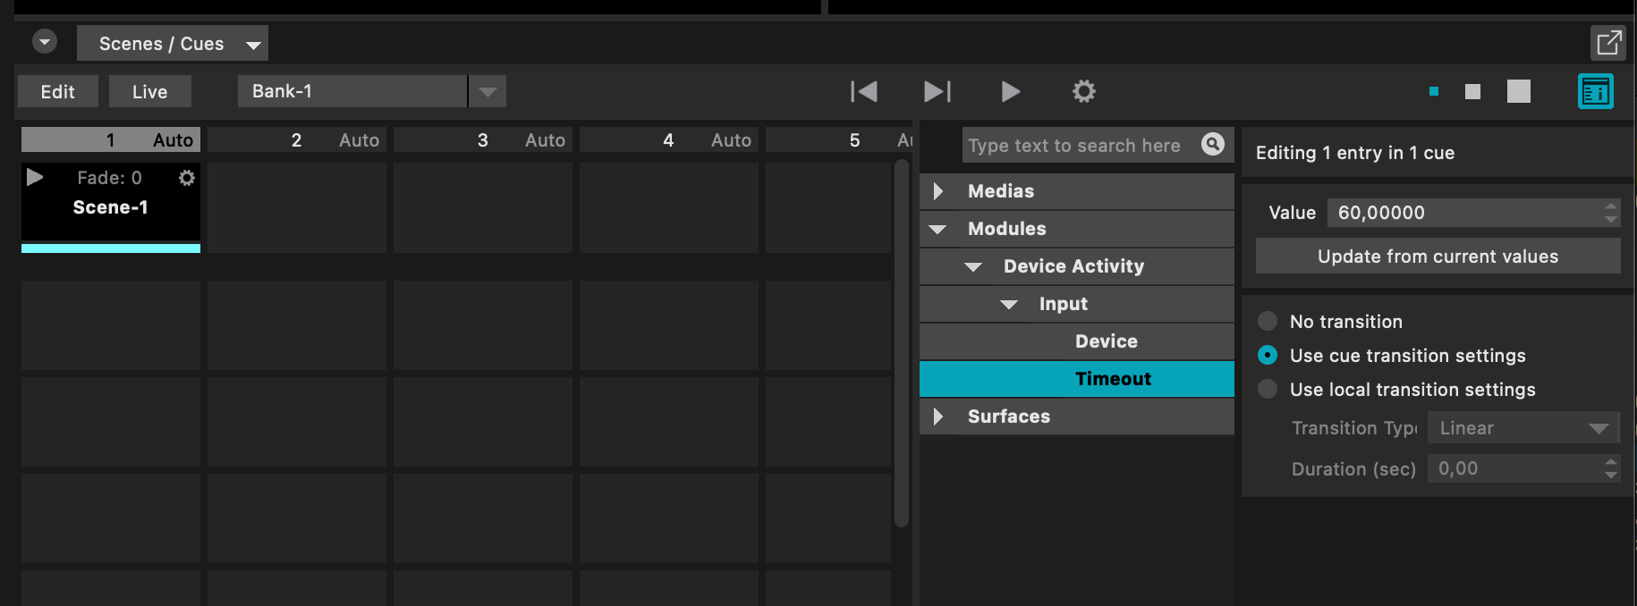Open the Bank-1 dropdown
Viewport: 1637px width, 606px height.
[x=488, y=91]
